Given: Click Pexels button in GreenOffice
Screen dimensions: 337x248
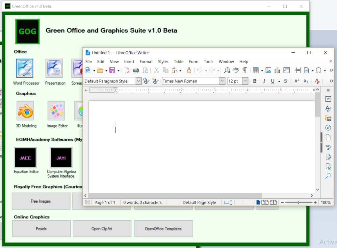Looking at the screenshot, I should click(41, 229).
